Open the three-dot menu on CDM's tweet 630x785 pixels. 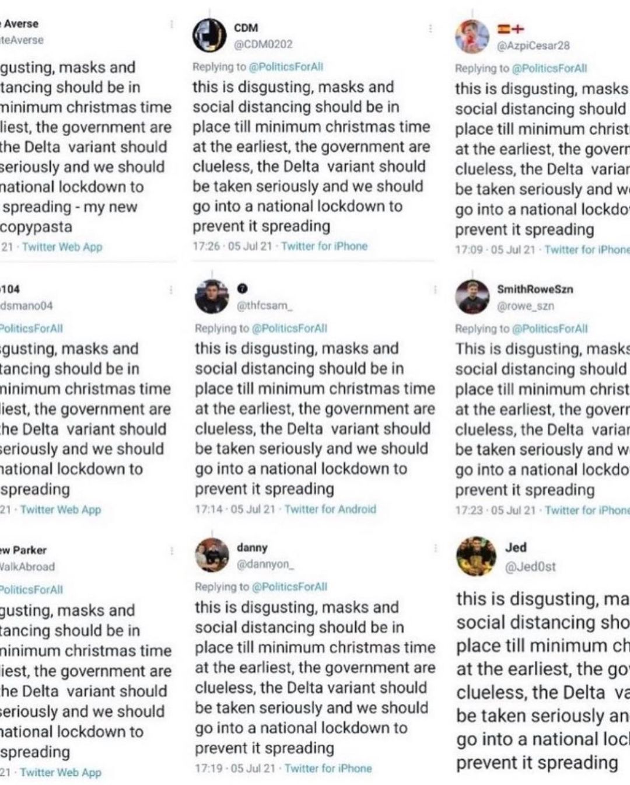tap(430, 29)
